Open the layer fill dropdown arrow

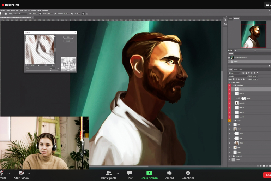(x=257, y=79)
